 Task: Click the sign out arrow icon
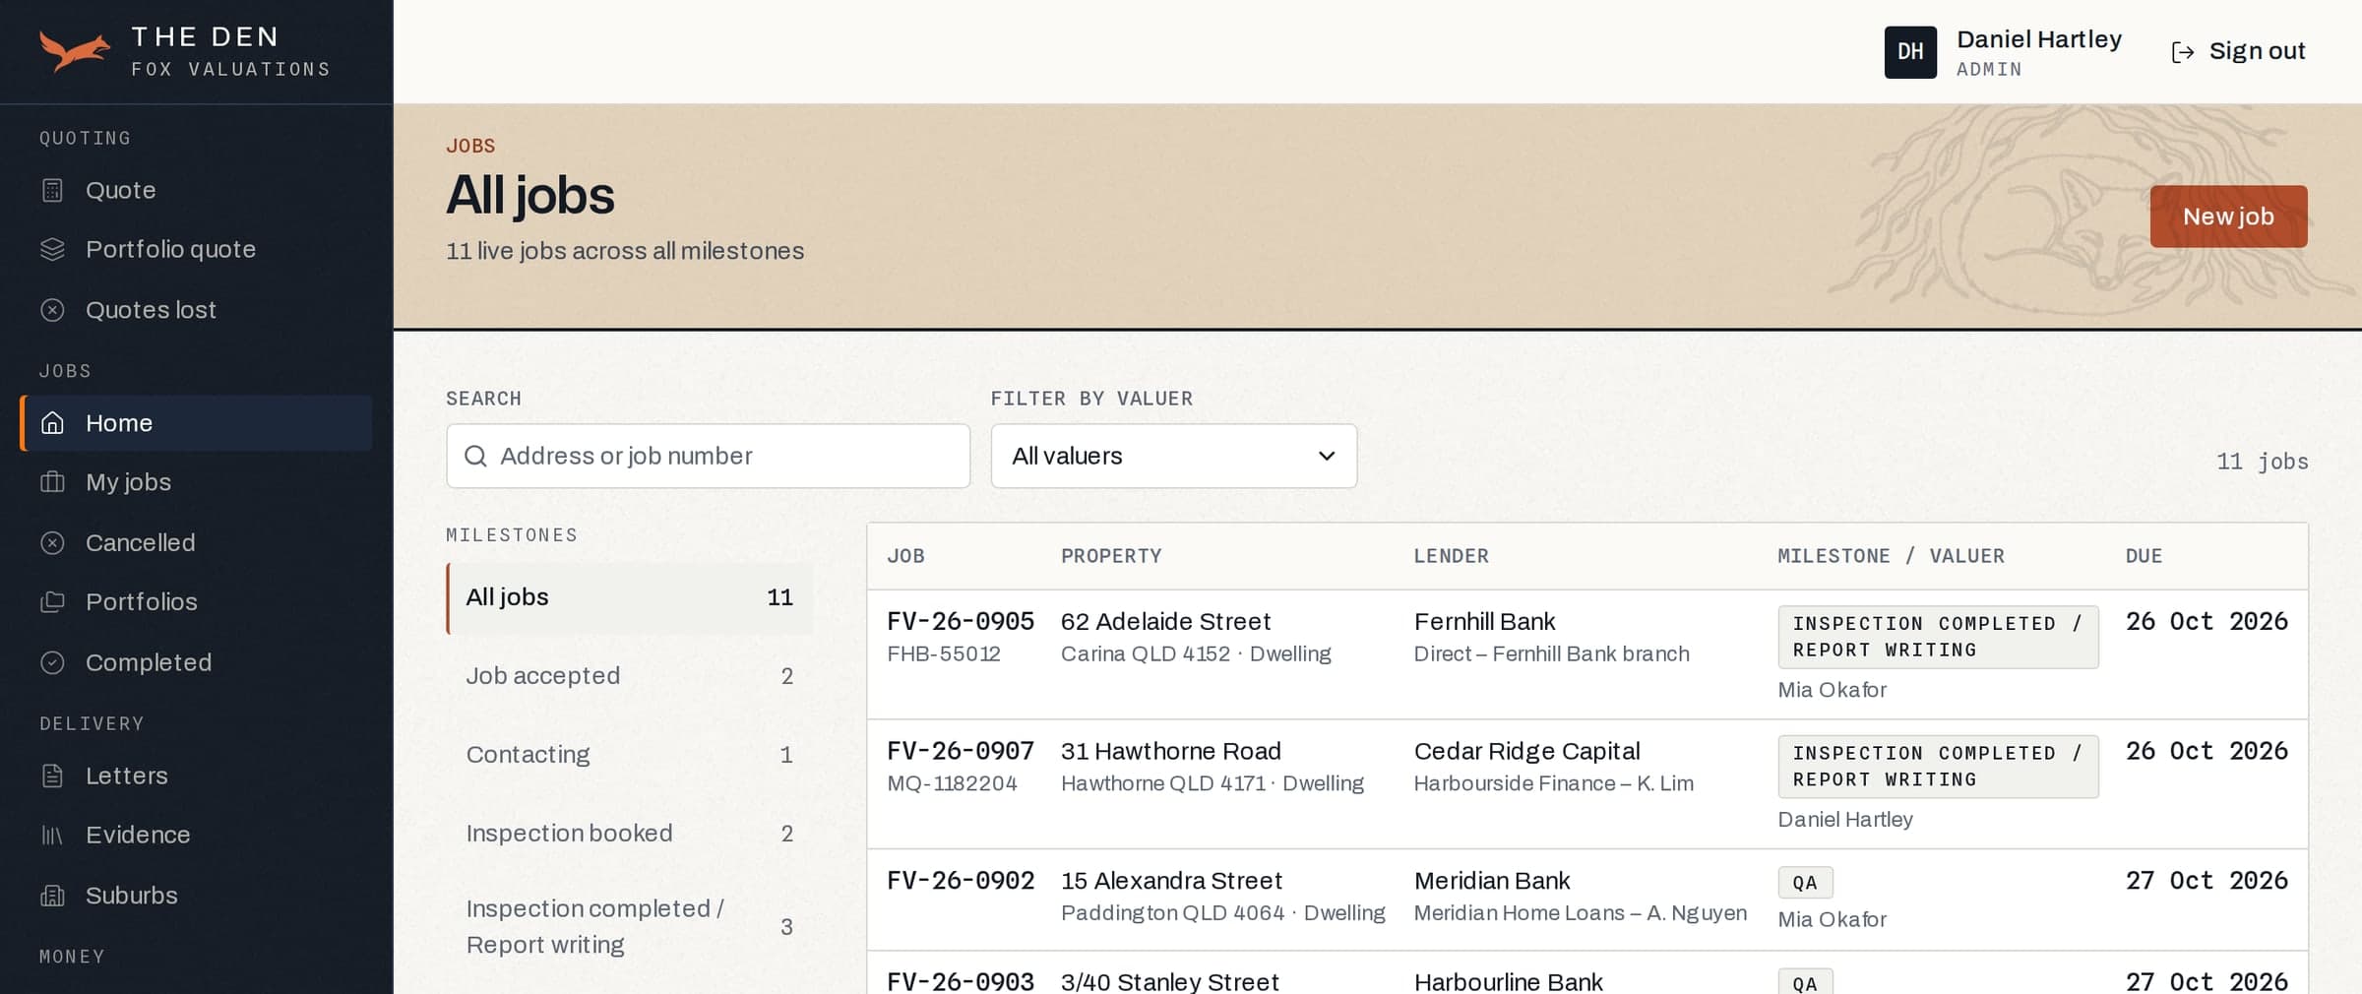pyautogui.click(x=2183, y=52)
